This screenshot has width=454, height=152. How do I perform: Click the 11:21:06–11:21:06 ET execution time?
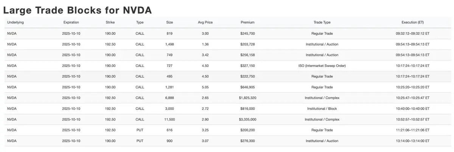(x=413, y=130)
